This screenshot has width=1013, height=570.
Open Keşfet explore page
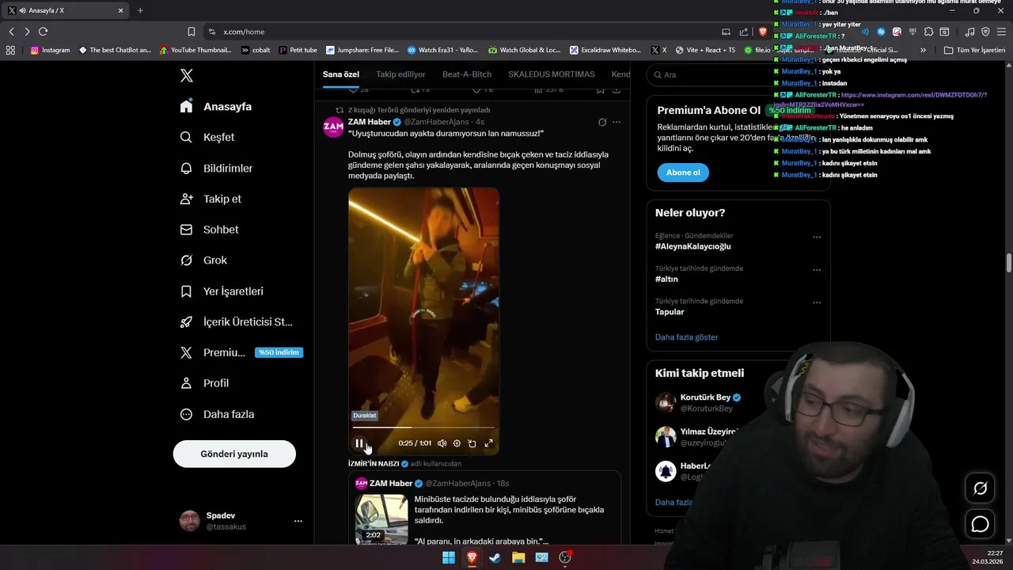pyautogui.click(x=207, y=137)
